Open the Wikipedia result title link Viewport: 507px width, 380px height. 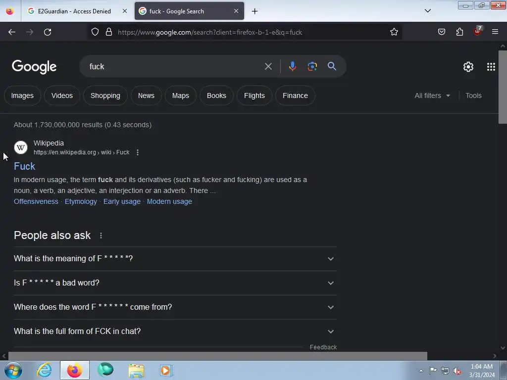click(x=25, y=166)
